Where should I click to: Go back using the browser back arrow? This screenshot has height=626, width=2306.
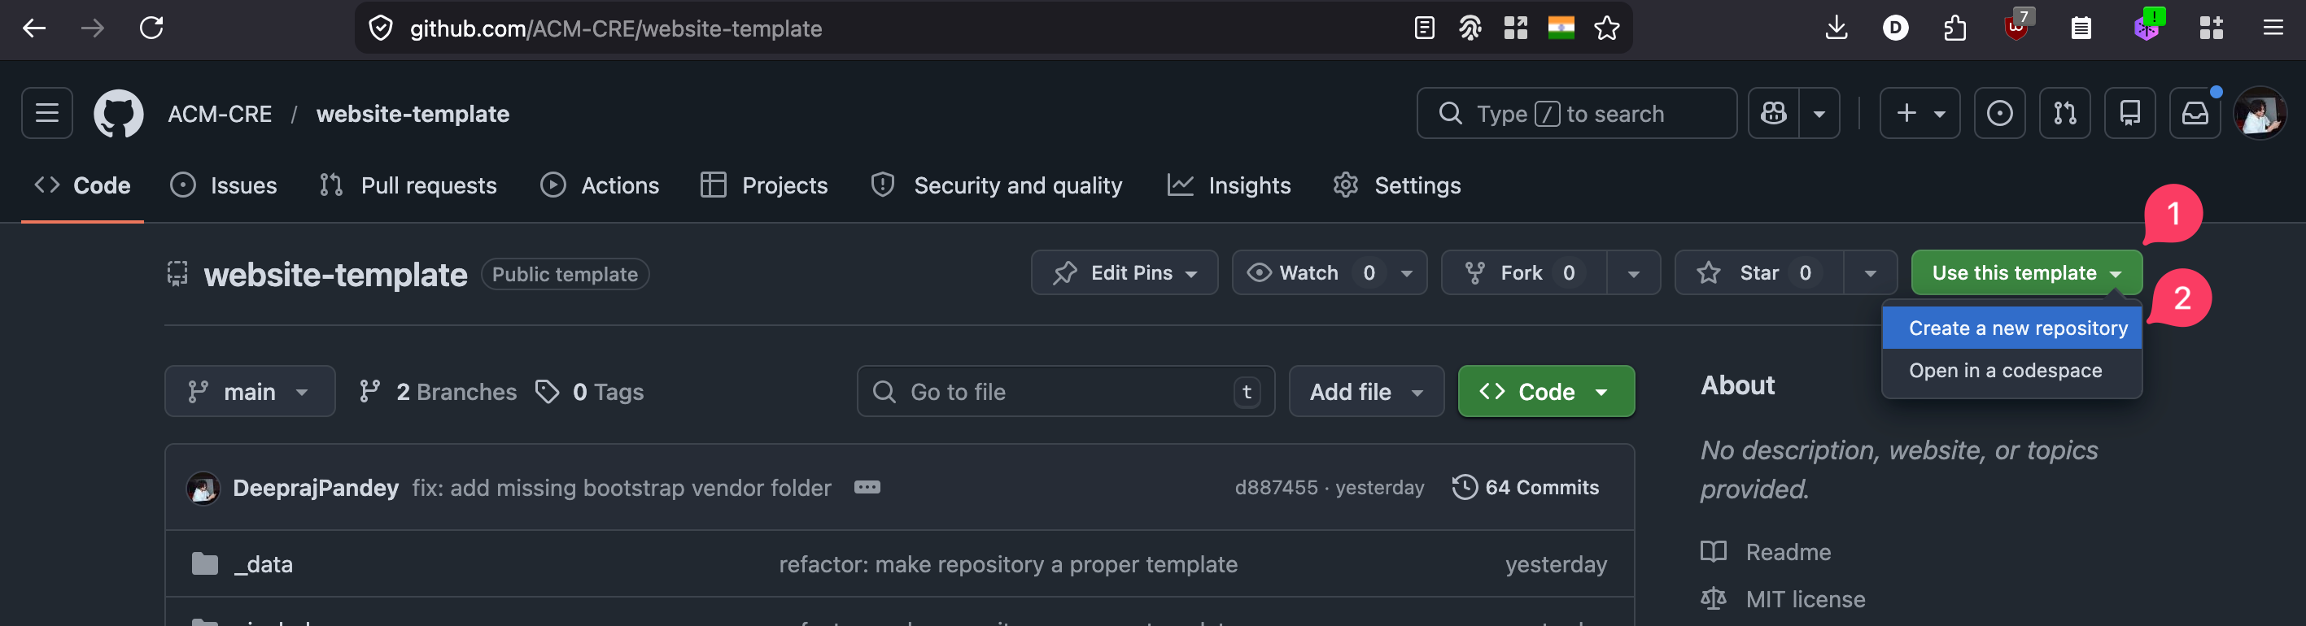34,28
